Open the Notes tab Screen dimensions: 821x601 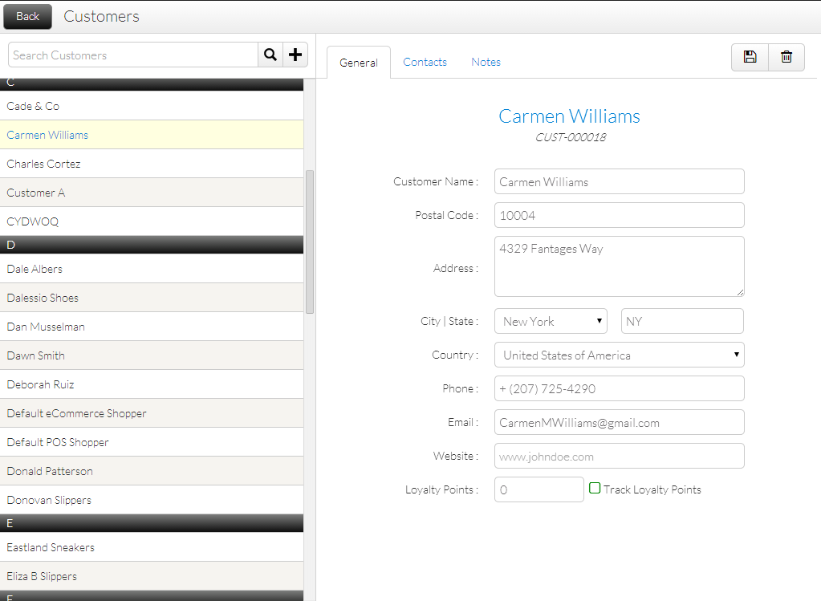(x=486, y=62)
